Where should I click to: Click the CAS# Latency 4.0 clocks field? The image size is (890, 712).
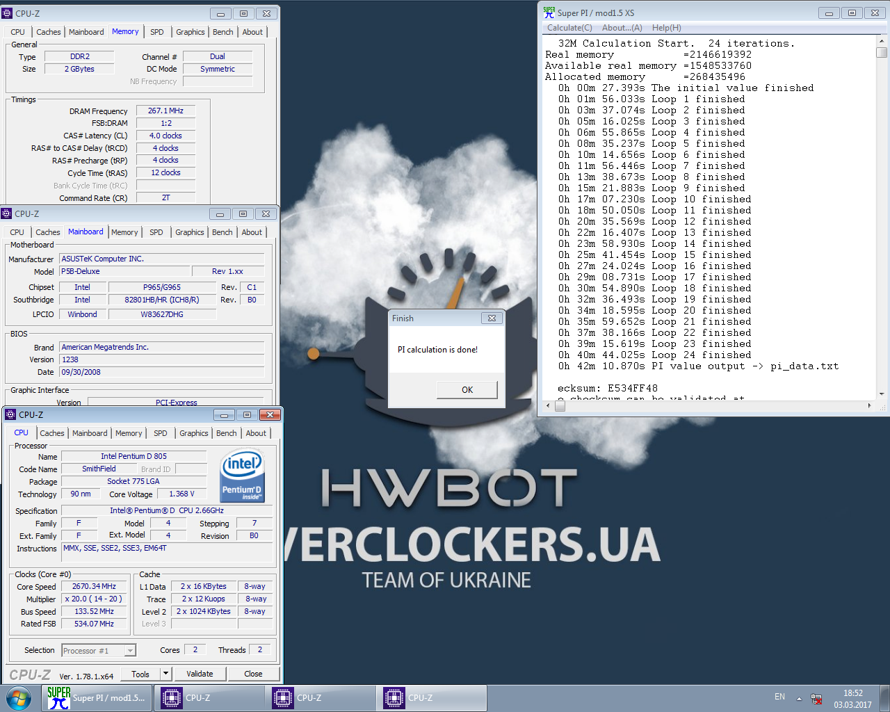tap(166, 136)
